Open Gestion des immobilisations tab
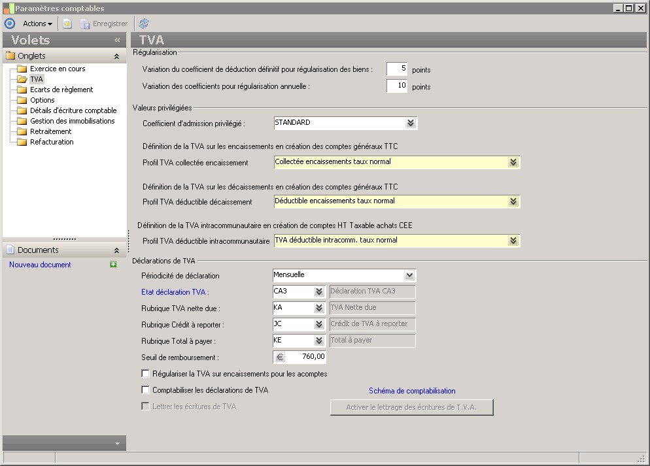650x466 pixels. [x=73, y=121]
